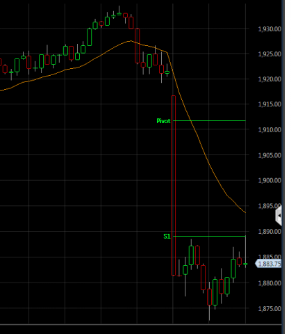Image resolution: width=291 pixels, height=334 pixels.
Task: Select the green Pivot level label
Action: coord(163,121)
